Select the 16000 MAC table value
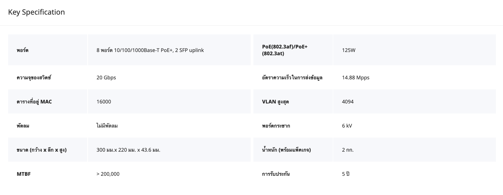The image size is (503, 195). pyautogui.click(x=104, y=102)
